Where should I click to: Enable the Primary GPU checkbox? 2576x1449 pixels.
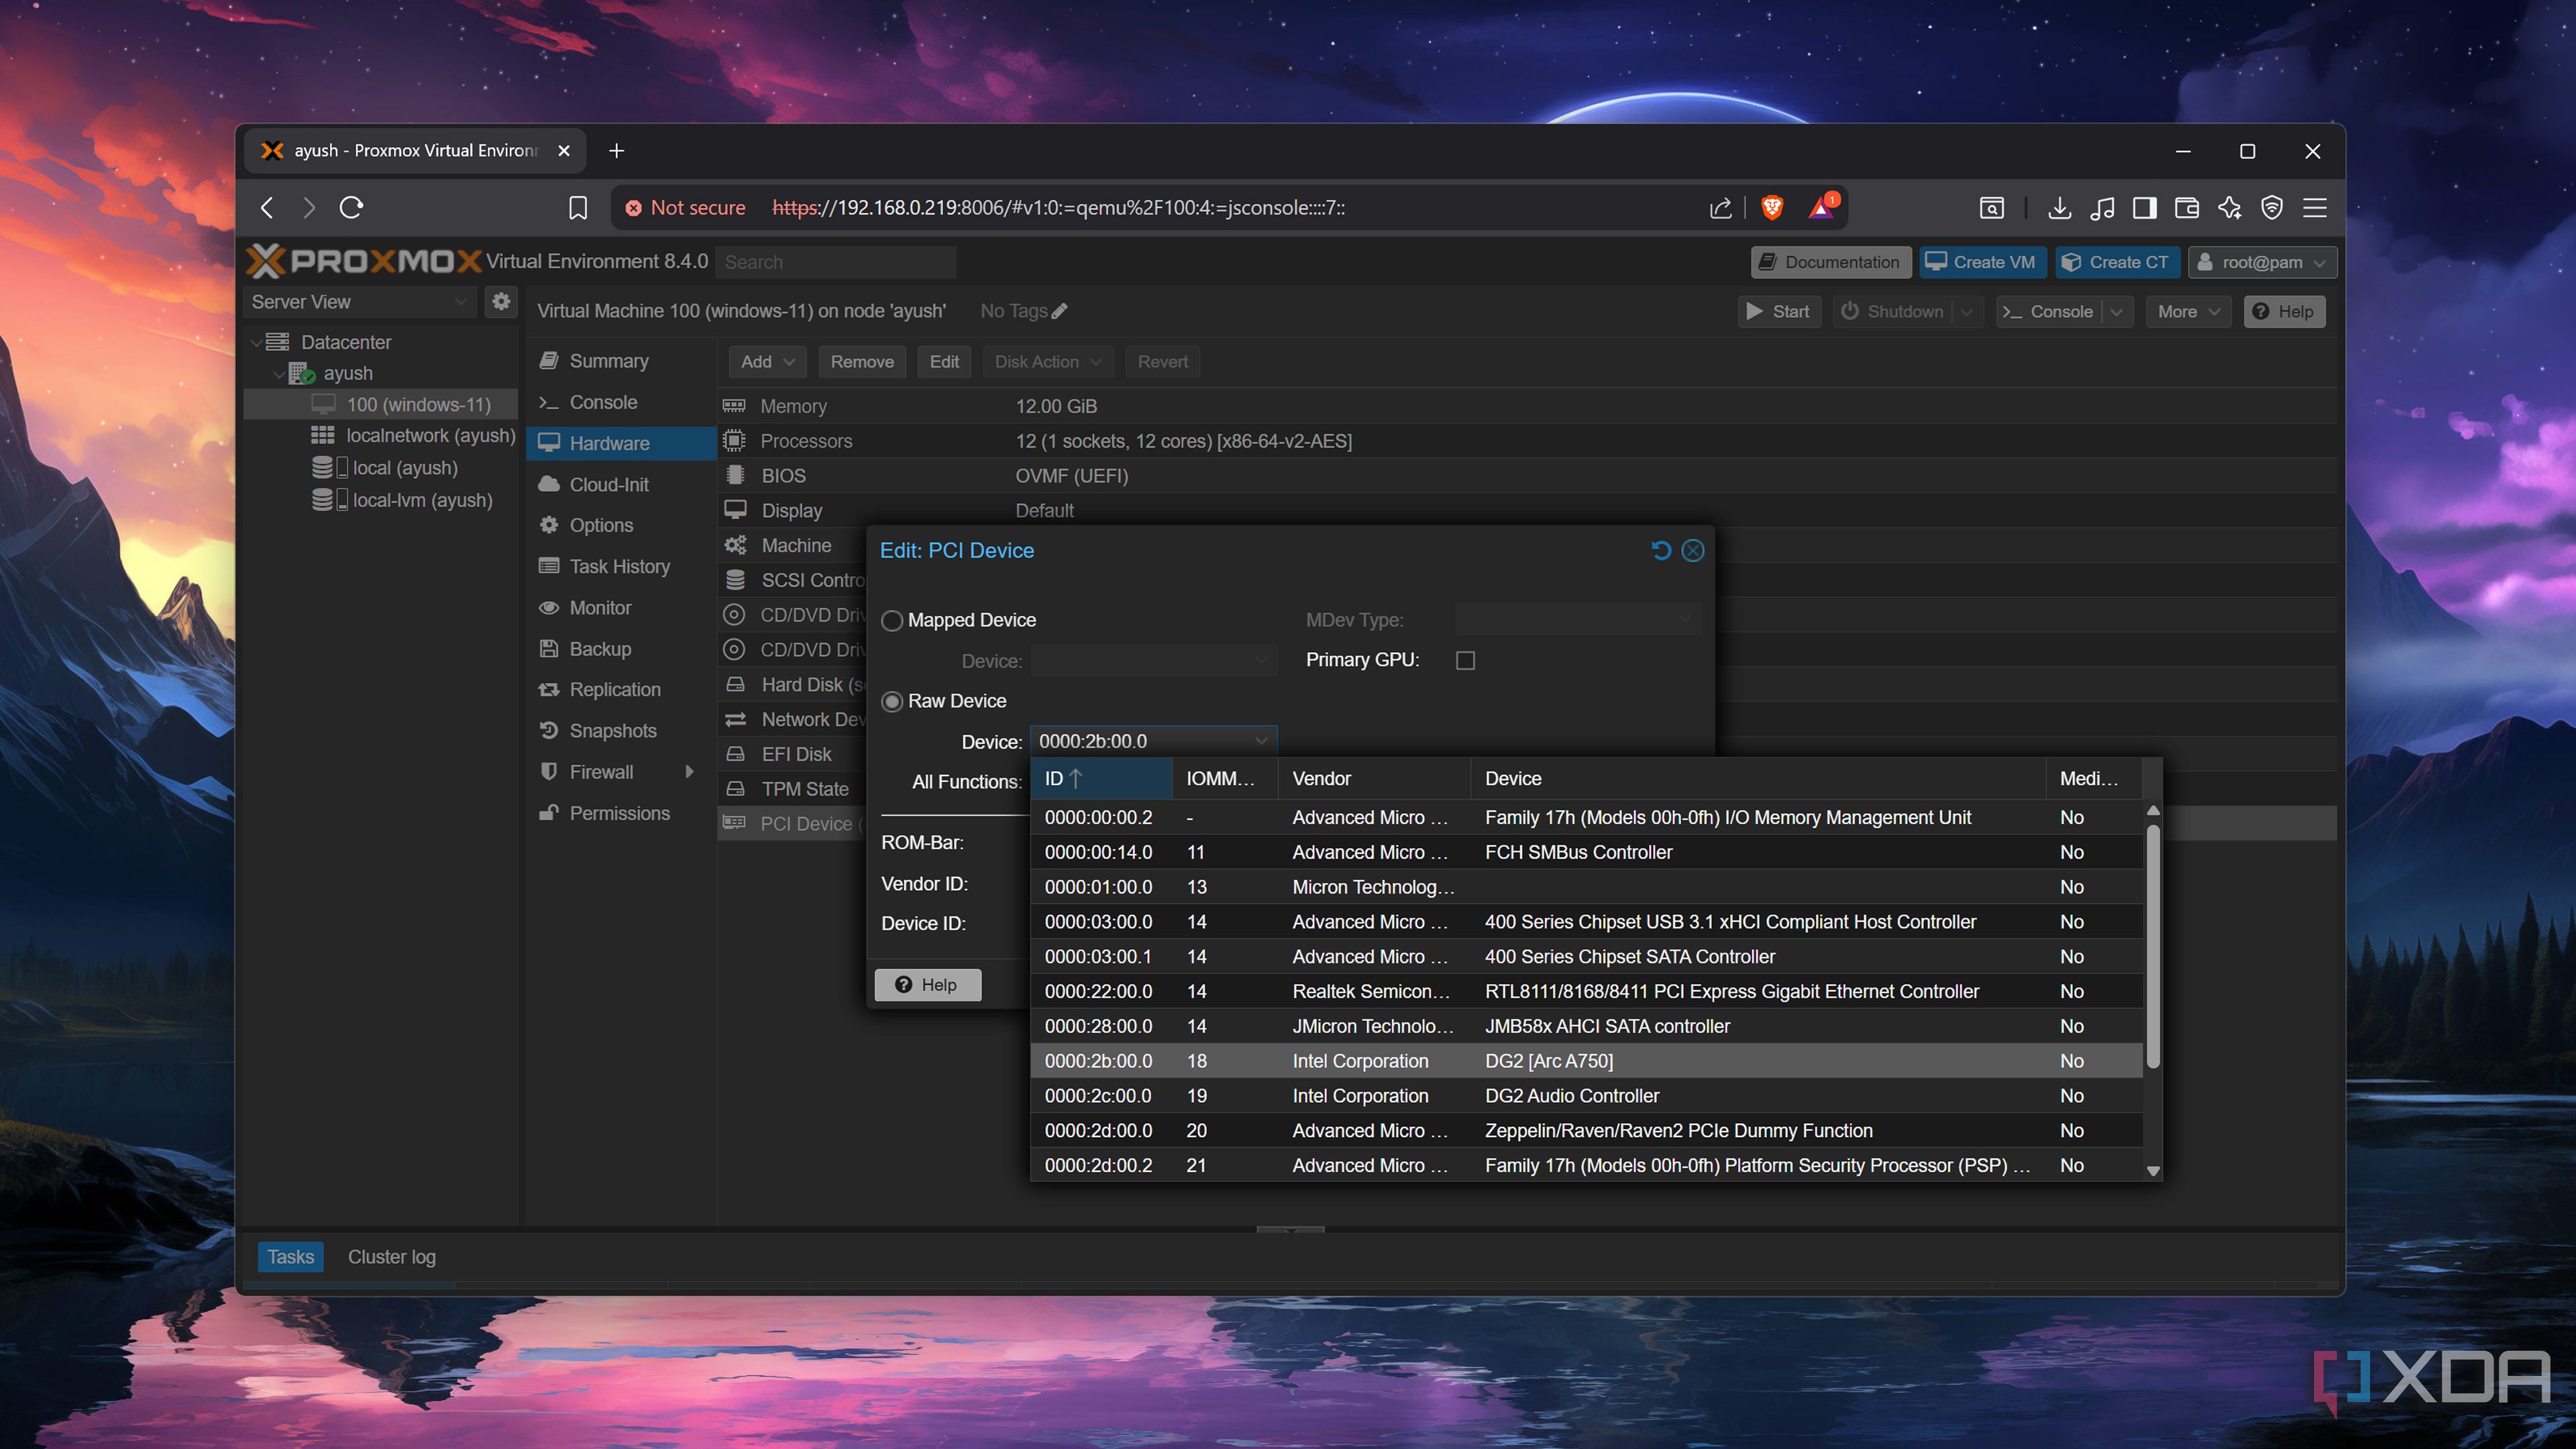[1465, 660]
